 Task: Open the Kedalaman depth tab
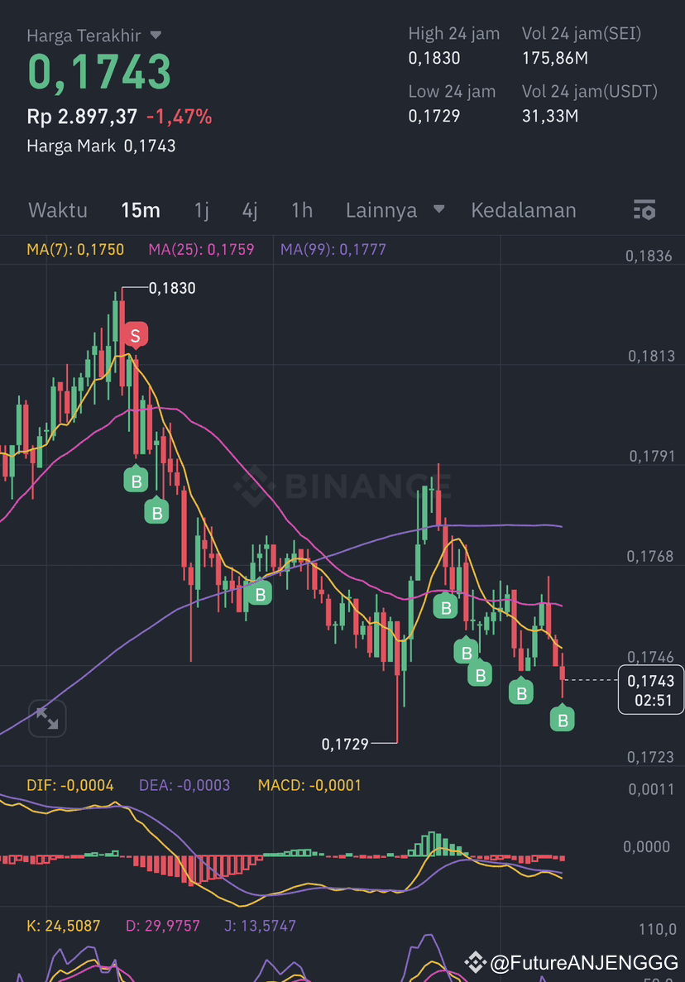click(x=524, y=210)
